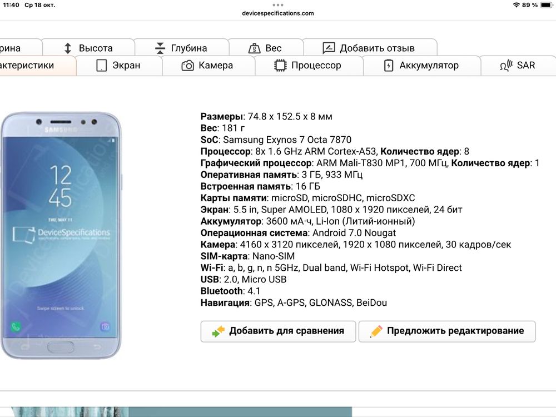This screenshot has width=556, height=417.
Task: Switch to the Аккумулятор tab
Action: tap(422, 66)
